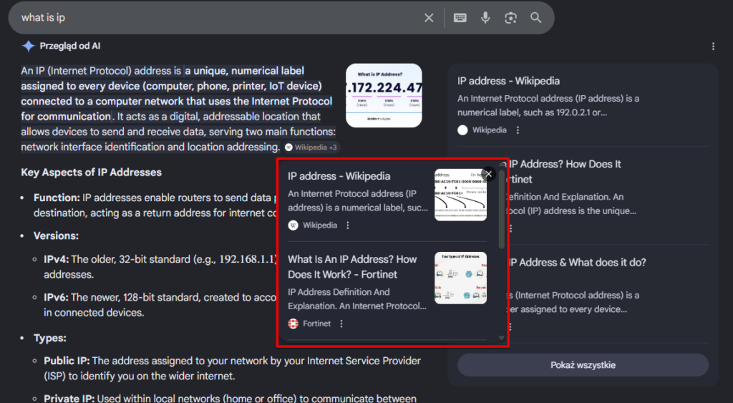
Task: Search by image with the camera icon
Action: point(510,18)
